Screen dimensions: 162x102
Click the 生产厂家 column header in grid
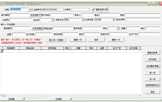pos(117,48)
